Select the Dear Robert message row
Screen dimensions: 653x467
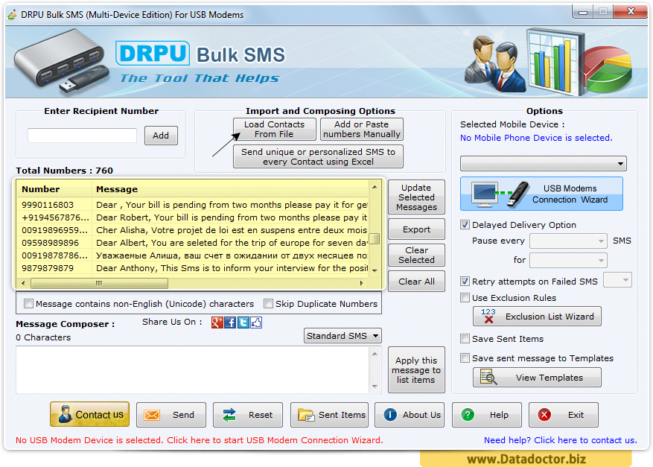(193, 217)
